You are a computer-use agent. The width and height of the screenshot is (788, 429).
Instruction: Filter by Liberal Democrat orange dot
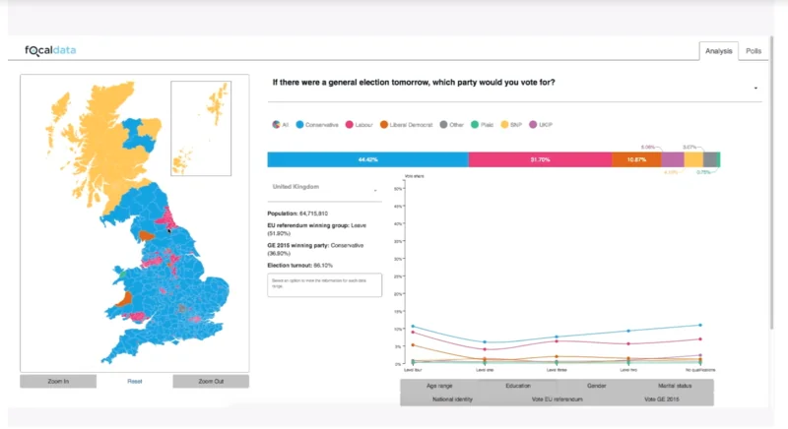384,124
